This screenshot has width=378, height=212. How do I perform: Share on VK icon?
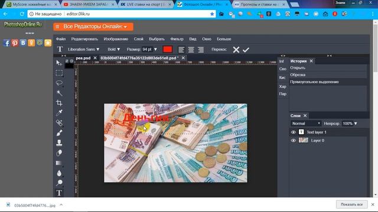point(23,43)
